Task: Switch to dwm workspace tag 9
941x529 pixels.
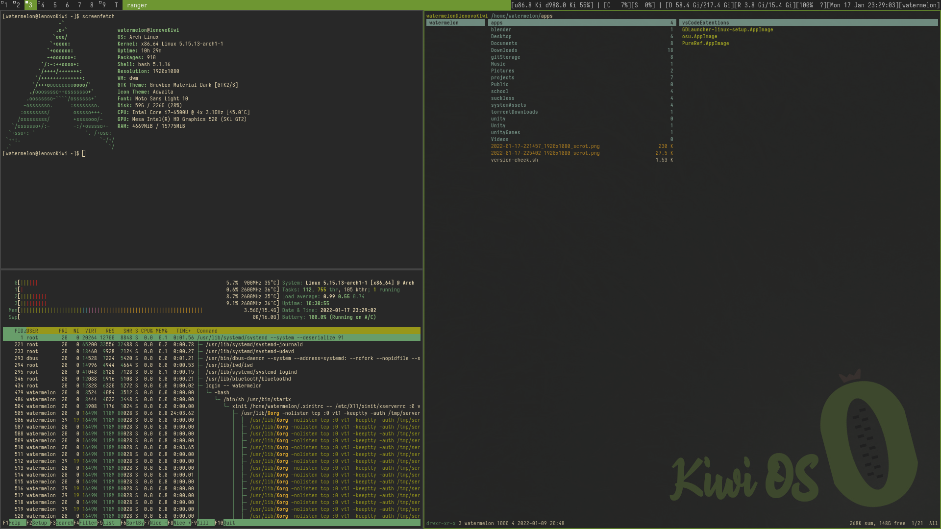Action: click(x=104, y=5)
